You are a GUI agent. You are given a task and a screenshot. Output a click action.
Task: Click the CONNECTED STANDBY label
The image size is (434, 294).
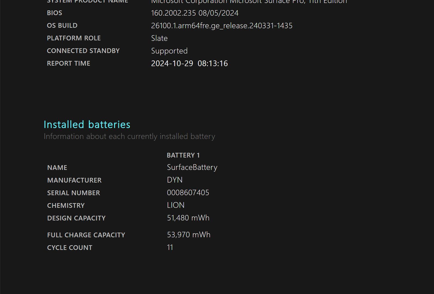coord(83,51)
